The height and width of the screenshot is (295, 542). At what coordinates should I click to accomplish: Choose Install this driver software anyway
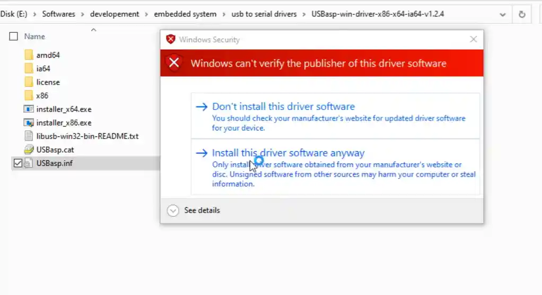pyautogui.click(x=335, y=167)
